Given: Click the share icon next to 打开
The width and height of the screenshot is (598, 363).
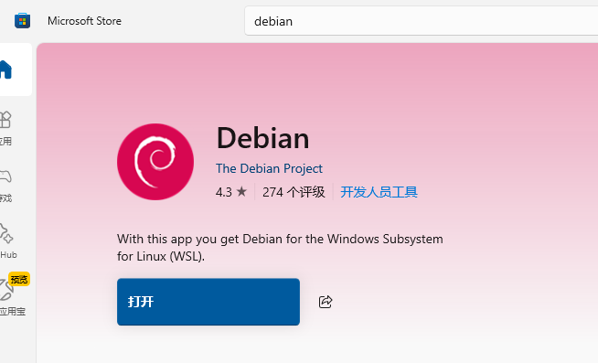Looking at the screenshot, I should (326, 302).
